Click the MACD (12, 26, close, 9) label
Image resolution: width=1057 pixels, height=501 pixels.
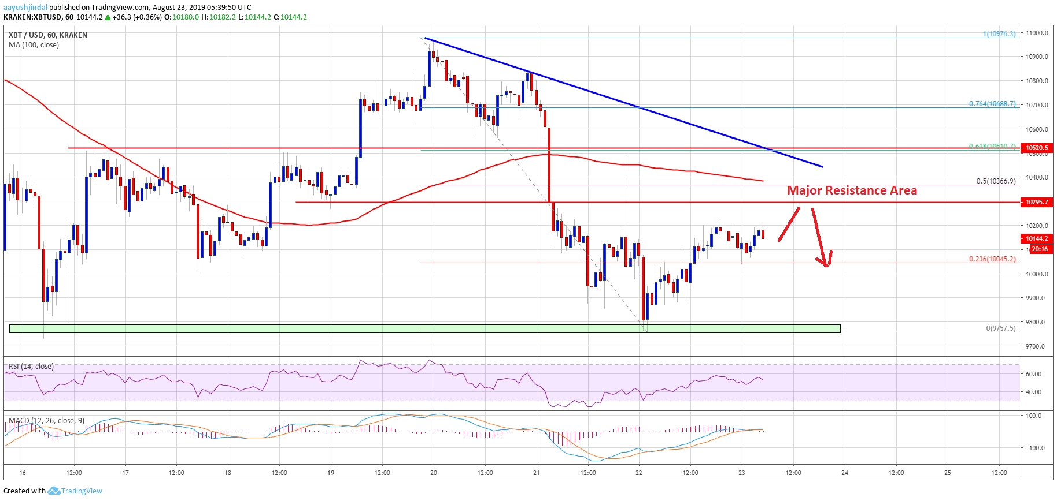click(46, 420)
